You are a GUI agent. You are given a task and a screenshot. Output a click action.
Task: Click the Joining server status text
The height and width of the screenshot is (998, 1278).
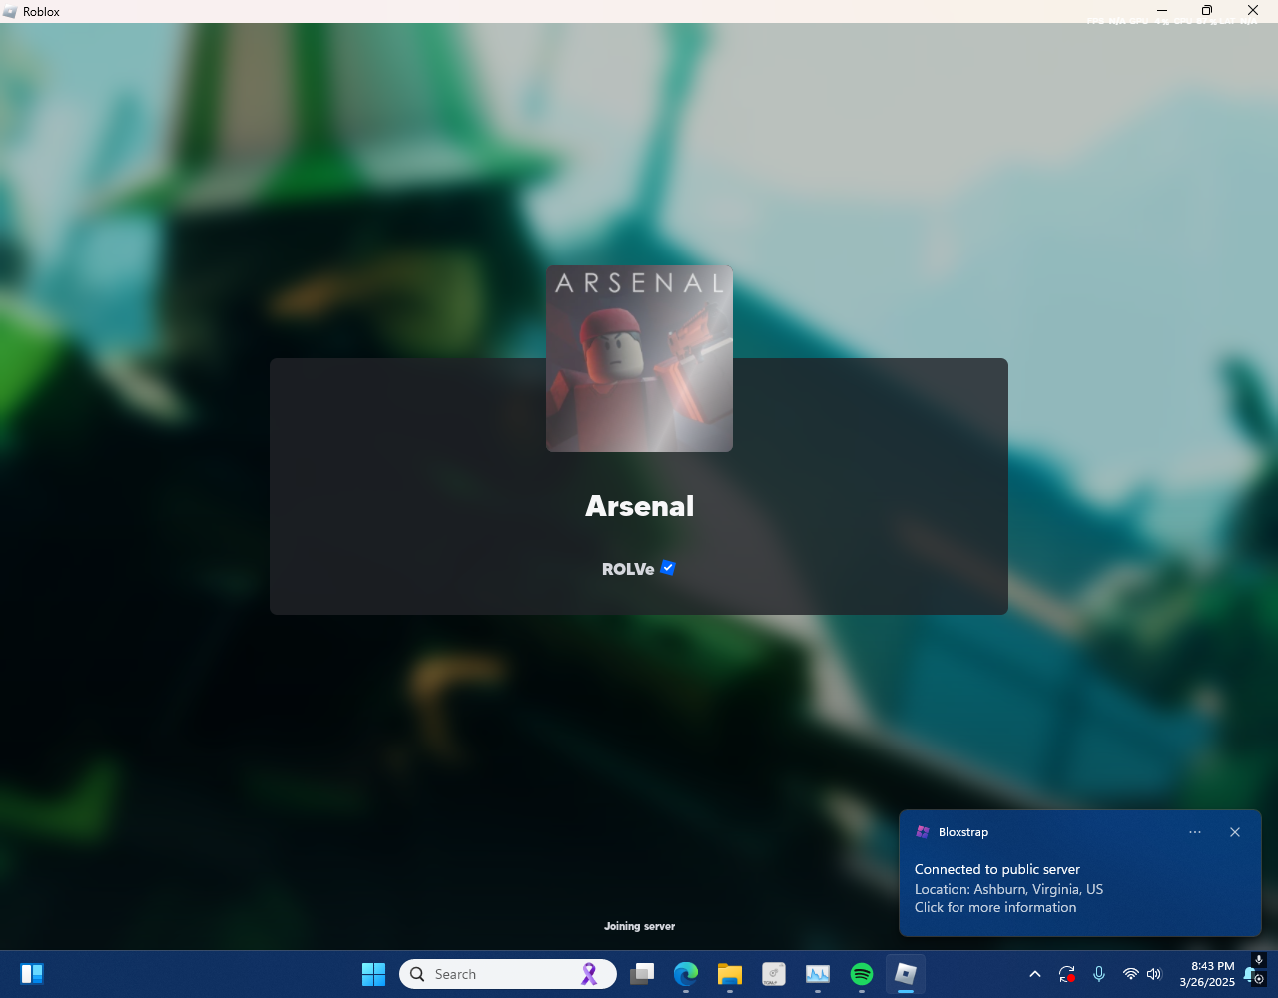point(639,926)
